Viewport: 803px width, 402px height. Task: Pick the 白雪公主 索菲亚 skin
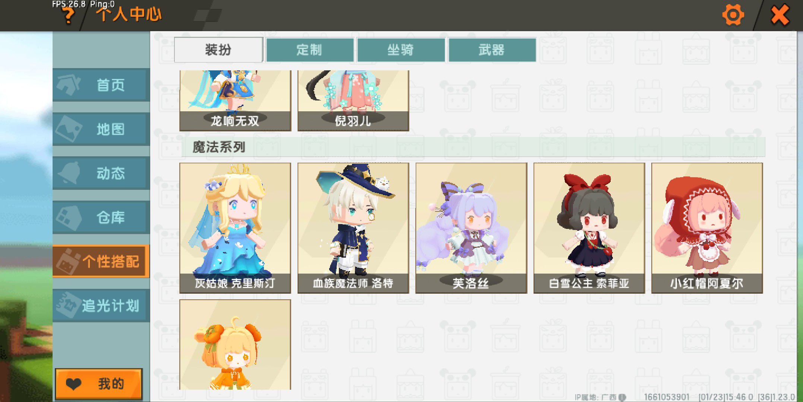point(589,228)
